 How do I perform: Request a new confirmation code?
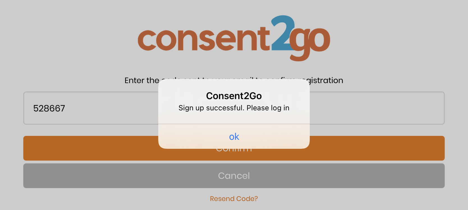point(234,198)
